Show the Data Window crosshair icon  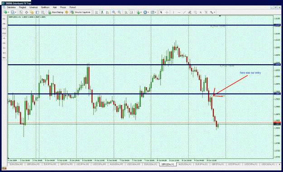(26, 12)
